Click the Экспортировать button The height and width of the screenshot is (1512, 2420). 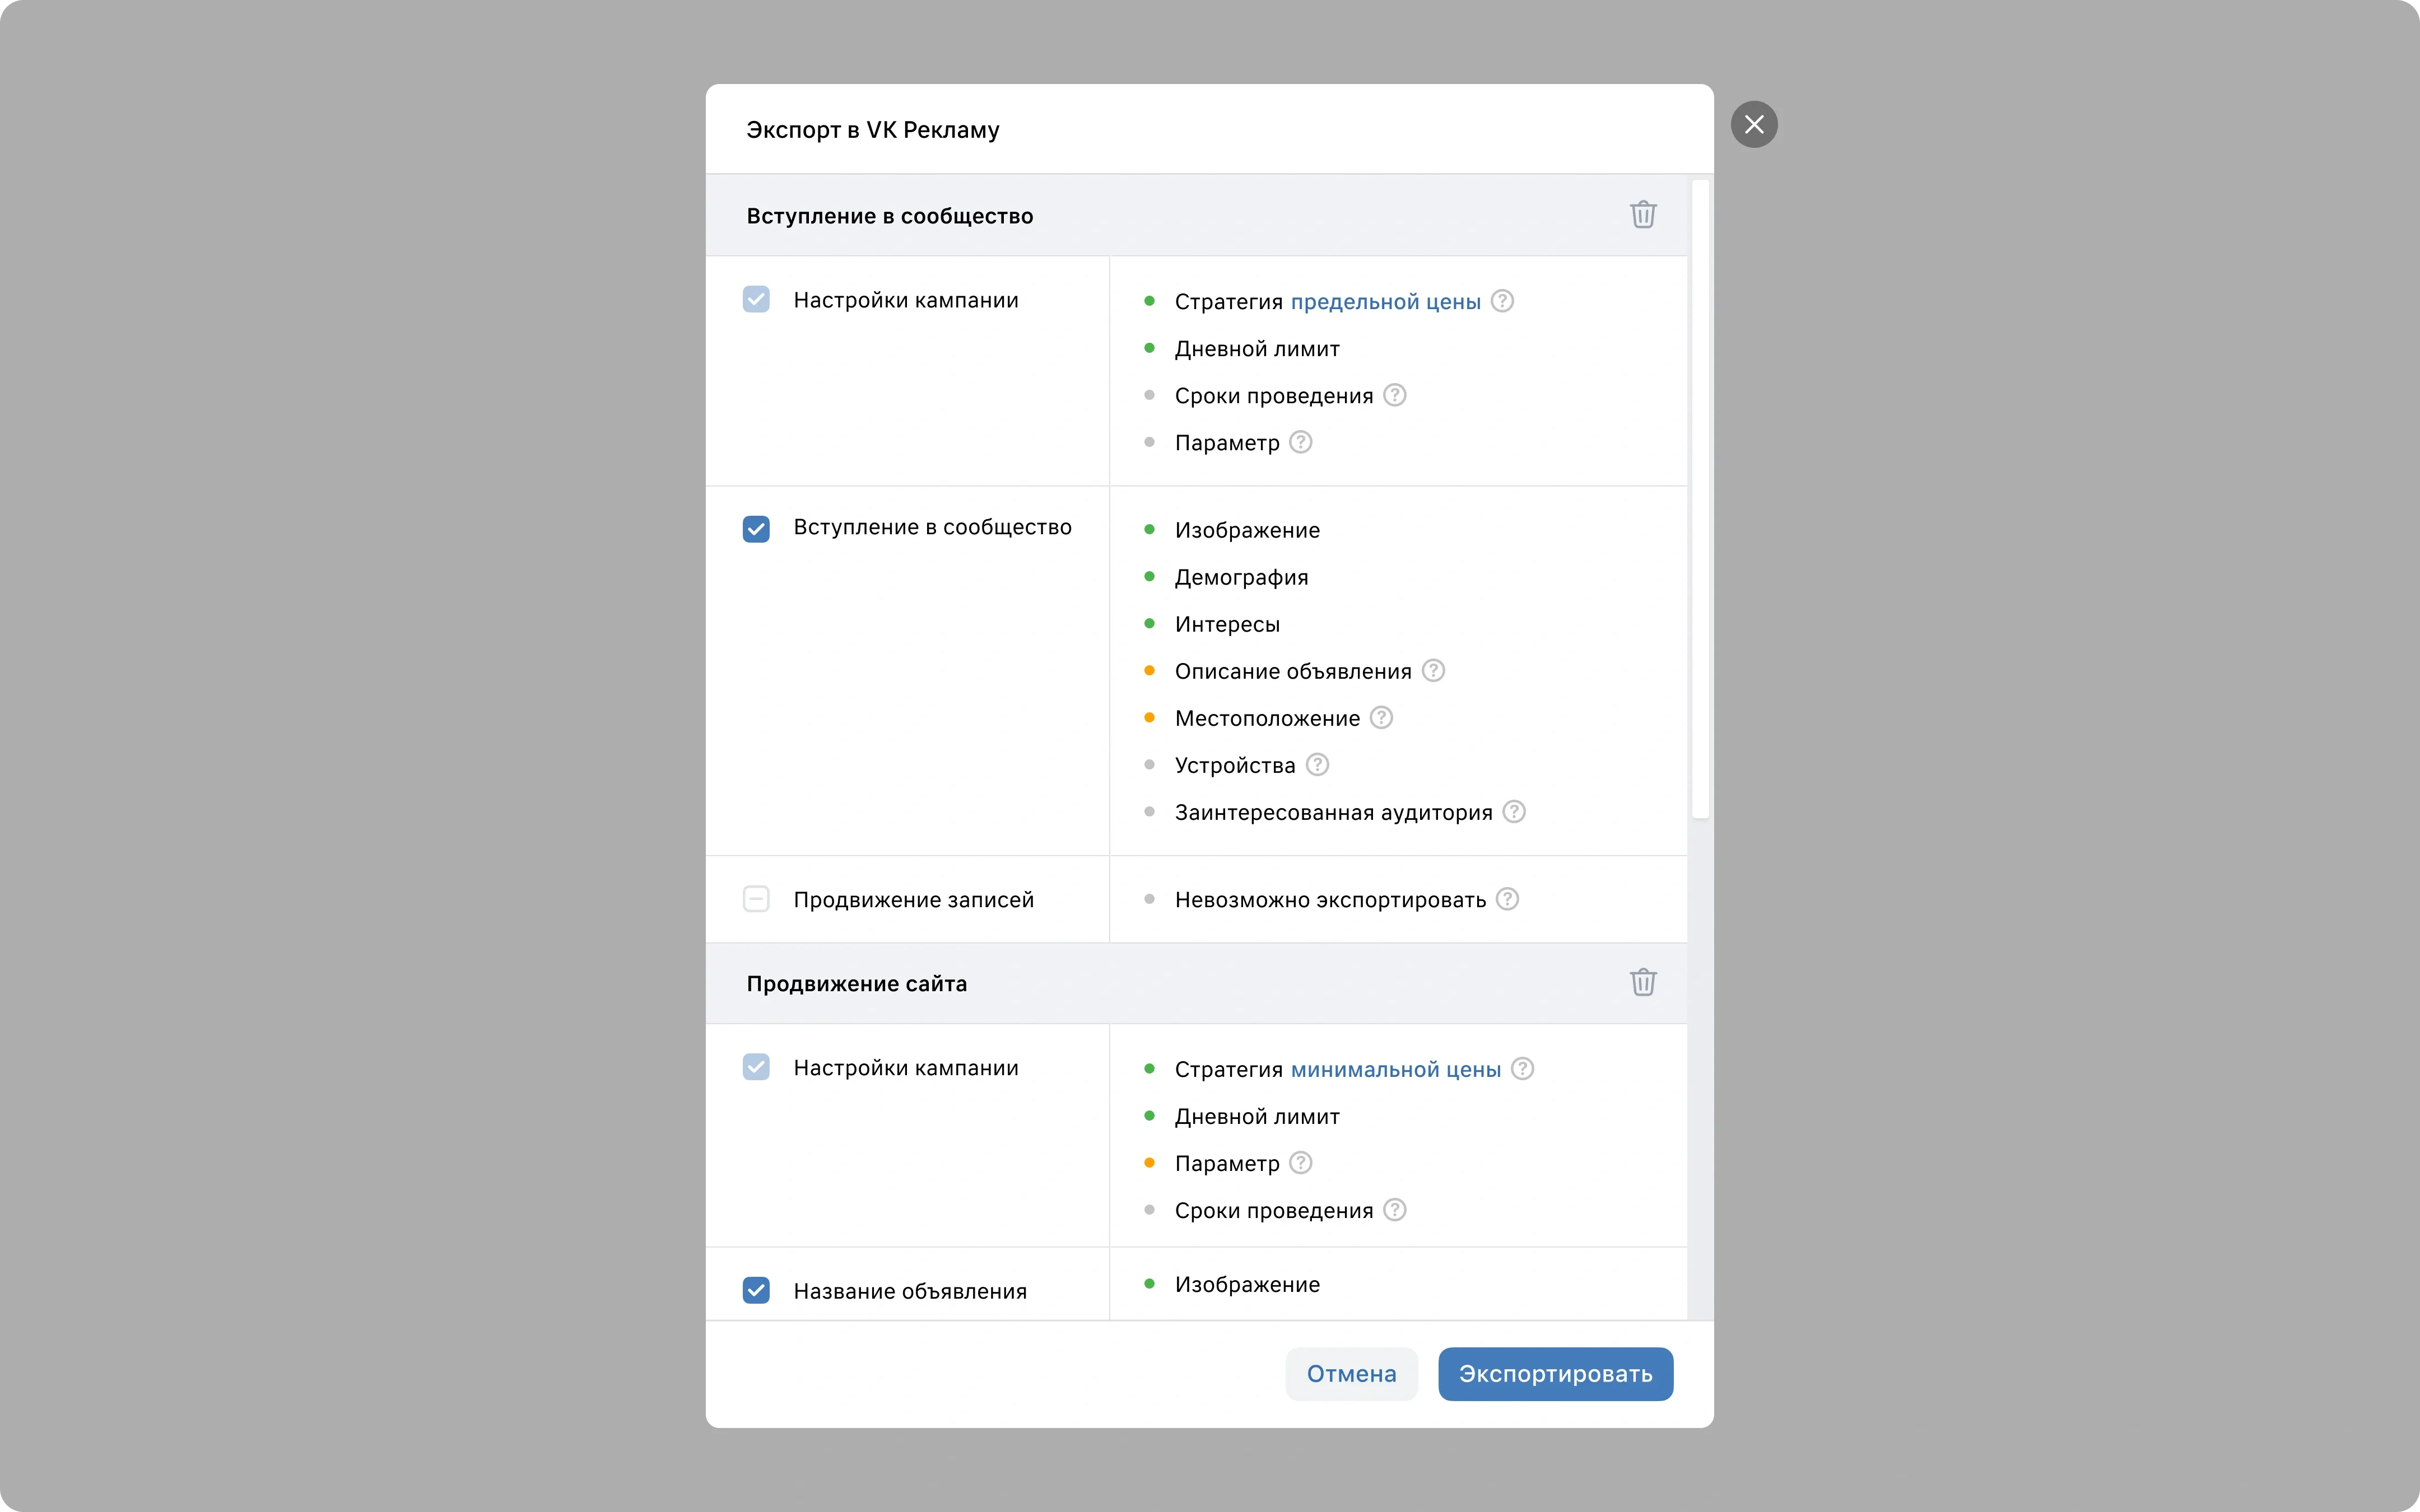click(x=1555, y=1374)
